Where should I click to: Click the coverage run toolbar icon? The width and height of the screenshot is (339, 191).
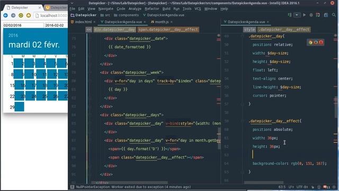(318, 15)
